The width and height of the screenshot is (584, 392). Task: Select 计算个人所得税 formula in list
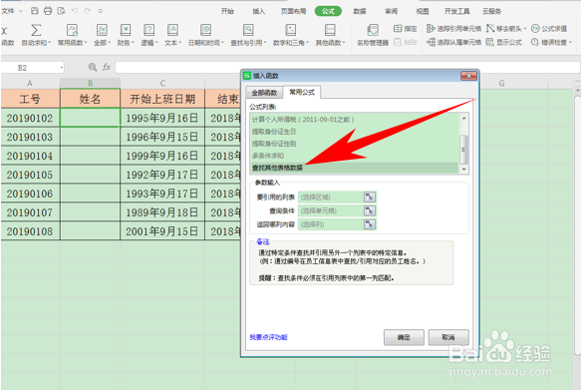pos(355,120)
